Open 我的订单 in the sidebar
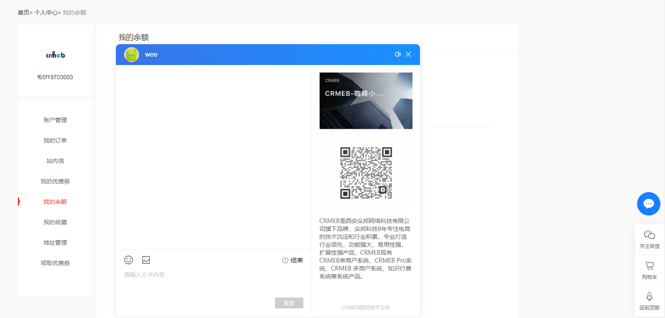The width and height of the screenshot is (665, 318). tap(55, 140)
